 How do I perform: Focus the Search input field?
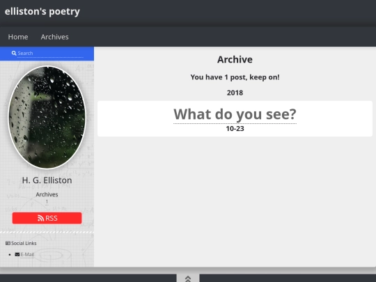tap(50, 53)
